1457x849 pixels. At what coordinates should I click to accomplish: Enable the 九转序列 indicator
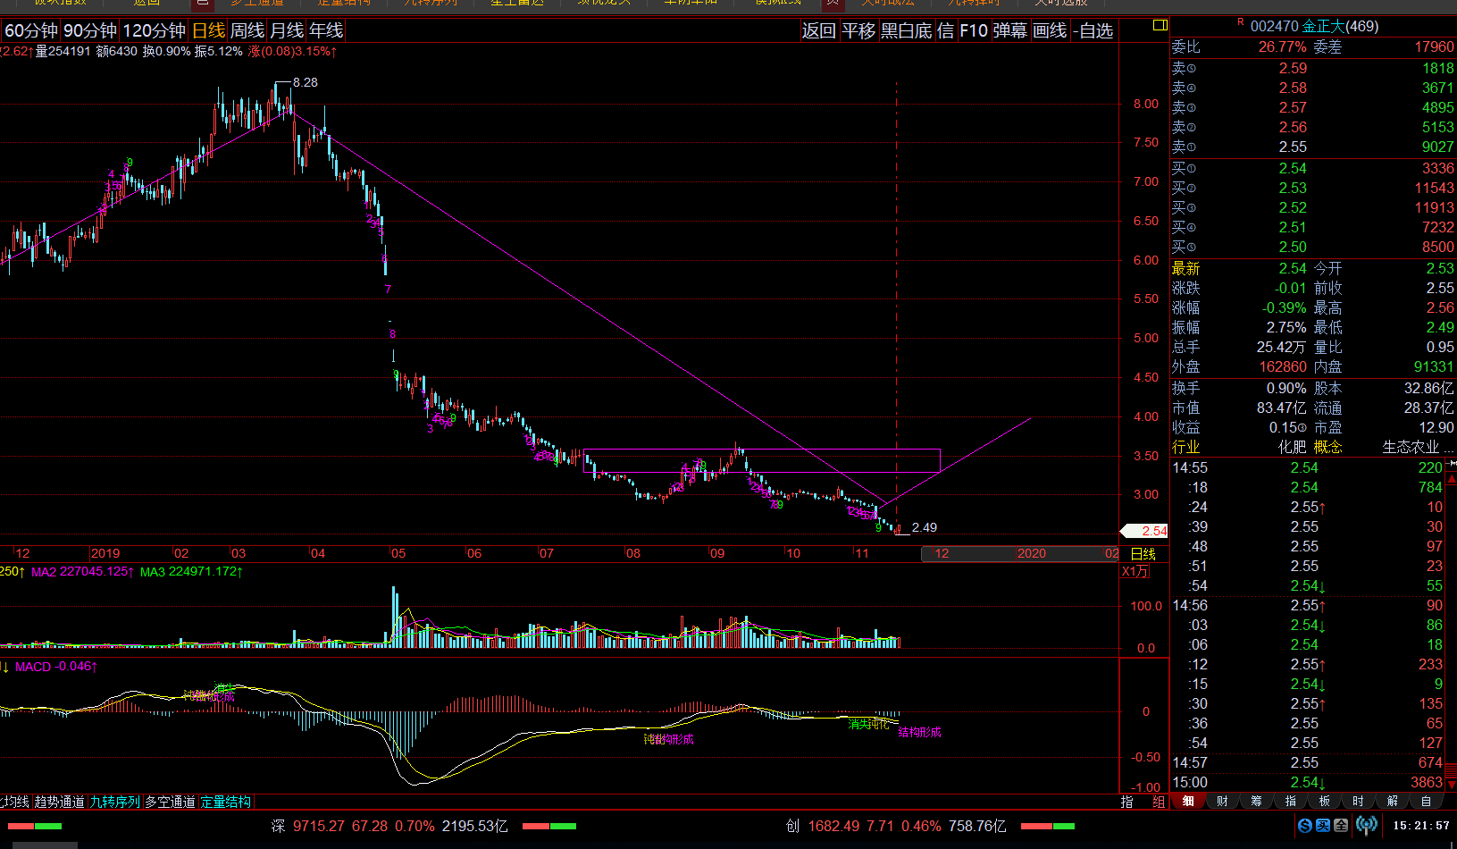115,802
